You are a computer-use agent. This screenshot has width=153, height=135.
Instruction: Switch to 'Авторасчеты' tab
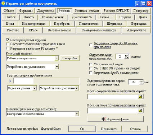(x=136, y=30)
